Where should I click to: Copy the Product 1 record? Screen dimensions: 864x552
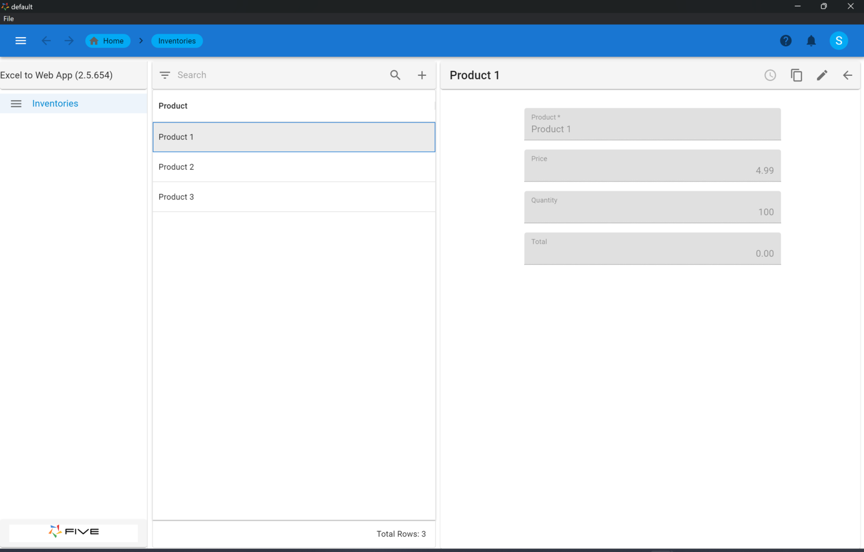(x=796, y=75)
